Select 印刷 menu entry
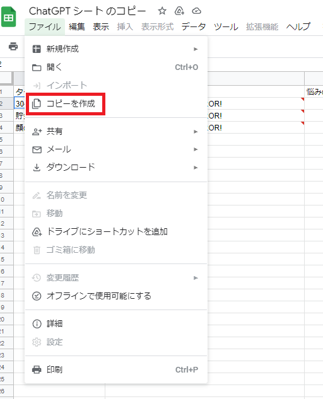 pyautogui.click(x=116, y=369)
